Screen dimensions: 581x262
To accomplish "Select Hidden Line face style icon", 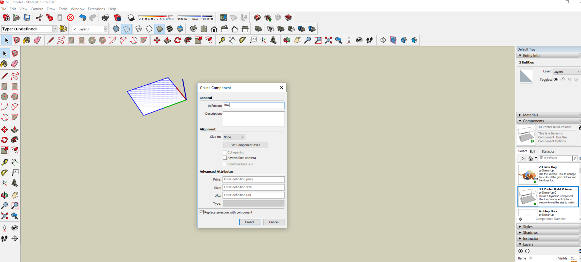I will [x=149, y=29].
